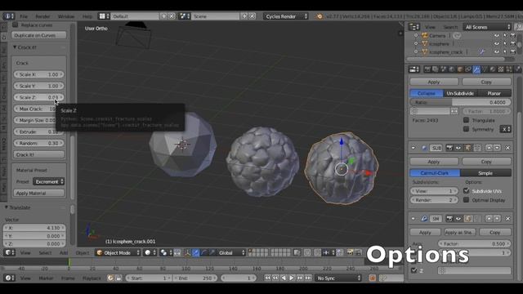Open the Constraints properties tab
The height and width of the screenshot is (294, 523).
(468, 69)
